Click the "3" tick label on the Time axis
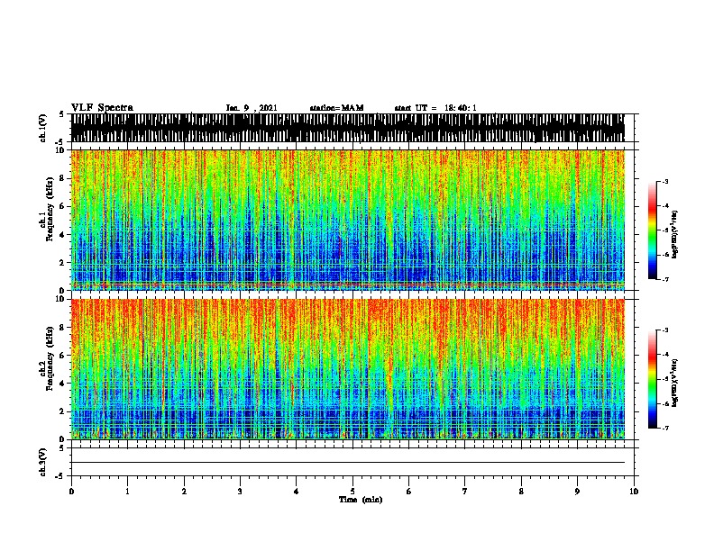Image resolution: width=714 pixels, height=551 pixels. 240,492
